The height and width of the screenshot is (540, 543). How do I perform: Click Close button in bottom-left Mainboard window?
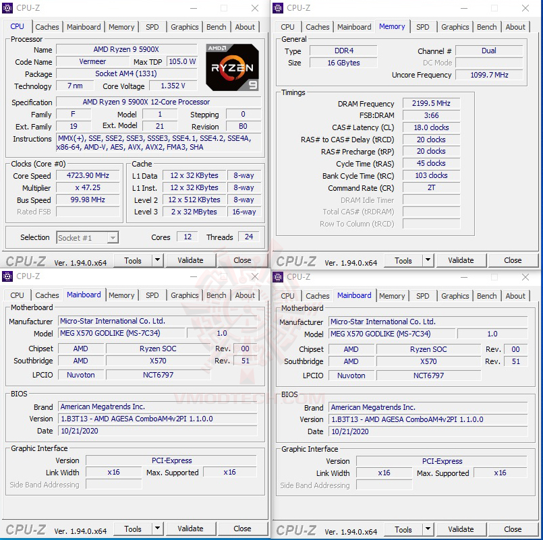tap(242, 529)
